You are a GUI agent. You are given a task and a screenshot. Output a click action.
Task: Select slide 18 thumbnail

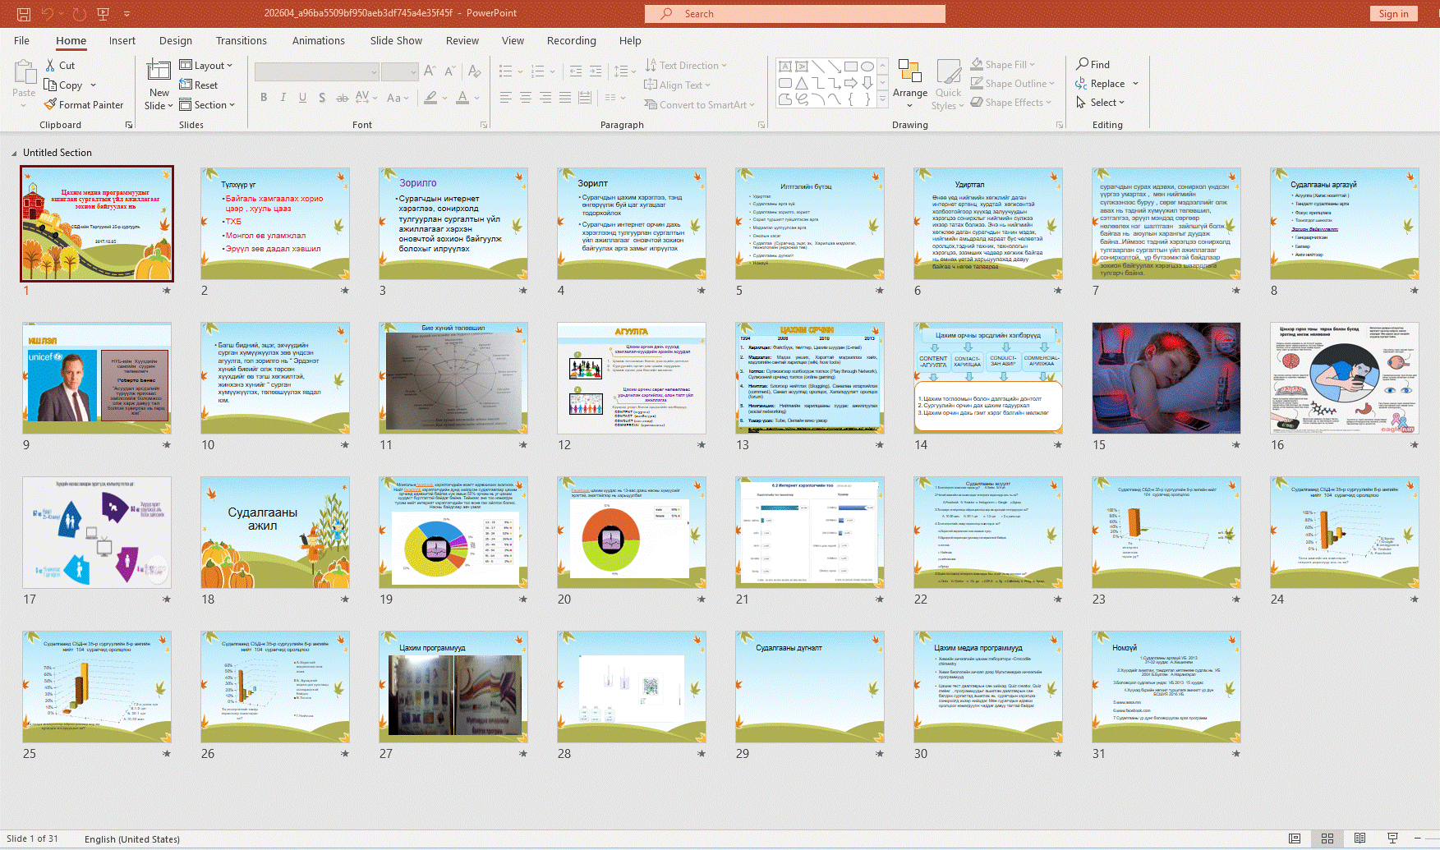pos(275,532)
